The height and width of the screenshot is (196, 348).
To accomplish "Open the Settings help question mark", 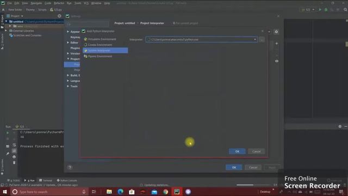I will pyautogui.click(x=70, y=167).
